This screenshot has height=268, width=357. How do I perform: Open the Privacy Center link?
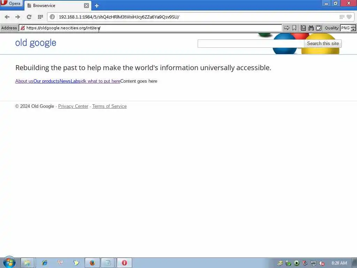click(x=73, y=106)
